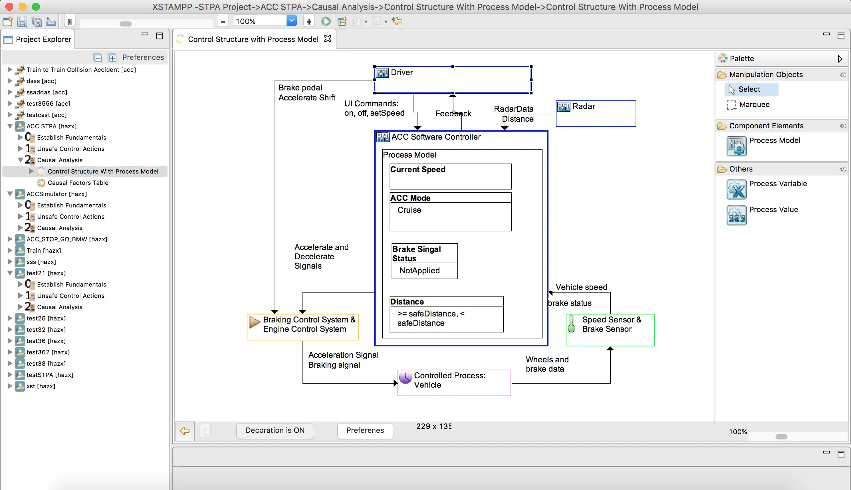Switch to Control Structure with Process Model tab
The height and width of the screenshot is (490, 851).
(x=253, y=39)
